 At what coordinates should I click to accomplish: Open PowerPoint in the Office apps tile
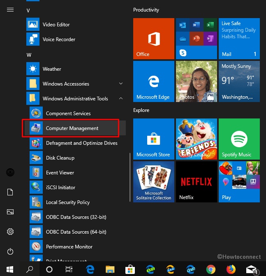pyautogui.click(x=197, y=39)
